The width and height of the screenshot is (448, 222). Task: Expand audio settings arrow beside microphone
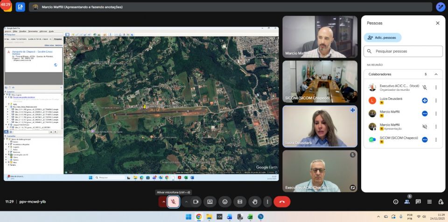(x=163, y=202)
